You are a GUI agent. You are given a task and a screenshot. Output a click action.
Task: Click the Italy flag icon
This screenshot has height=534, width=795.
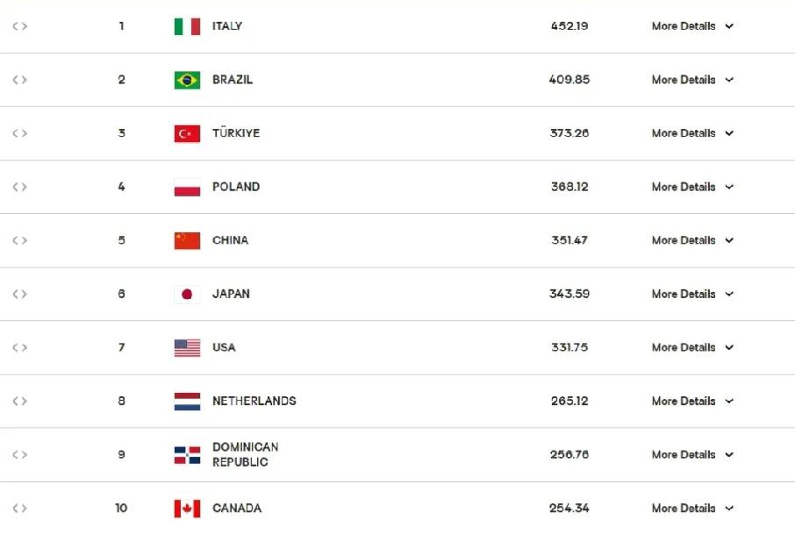(187, 26)
